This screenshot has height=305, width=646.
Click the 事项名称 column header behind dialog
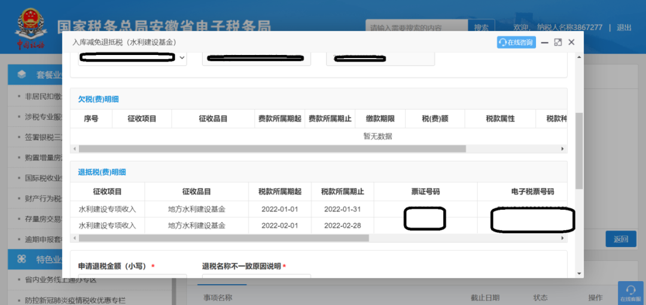[x=218, y=298]
